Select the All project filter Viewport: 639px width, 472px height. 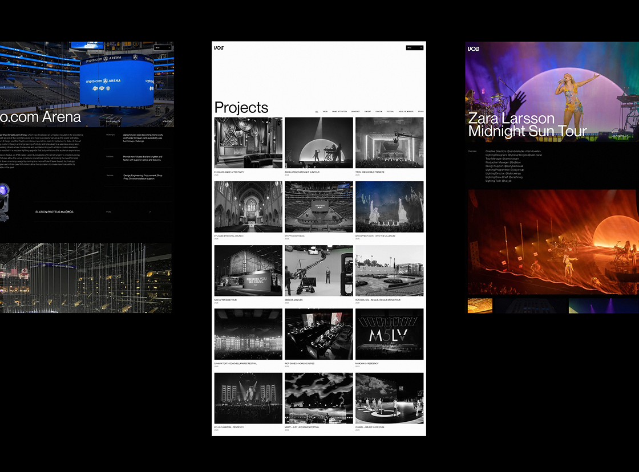[317, 112]
